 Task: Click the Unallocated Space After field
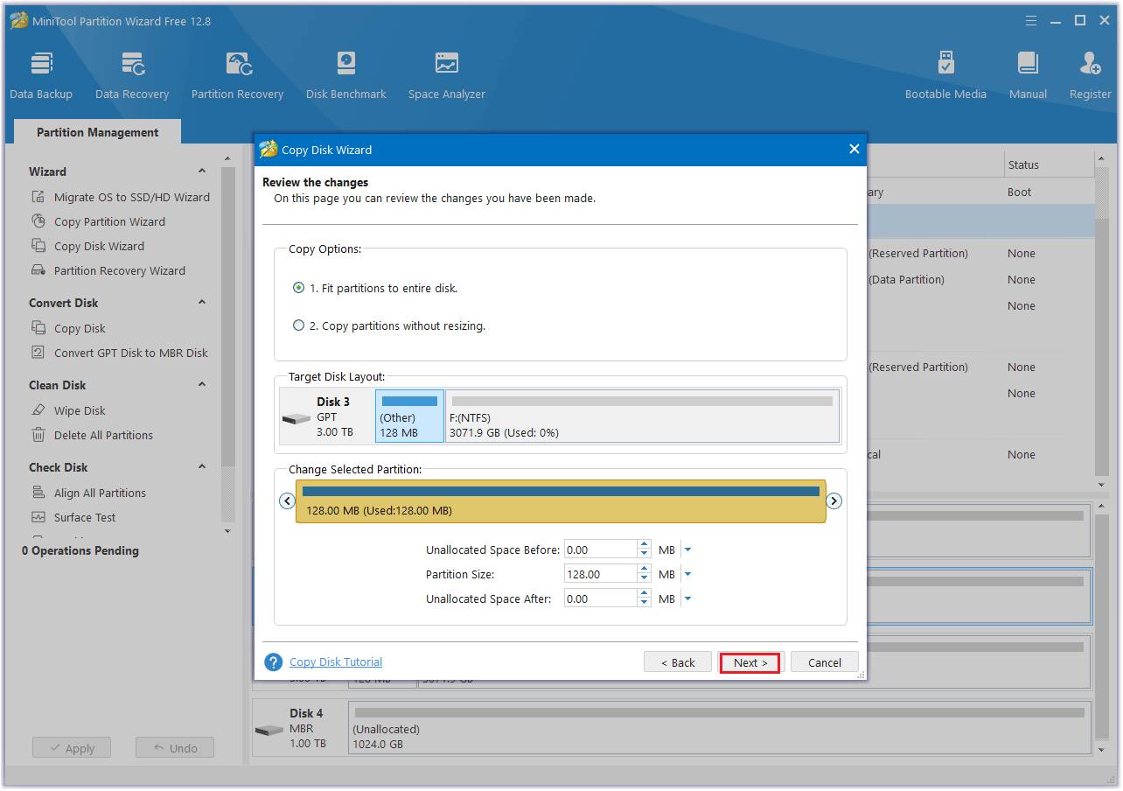pyautogui.click(x=601, y=598)
